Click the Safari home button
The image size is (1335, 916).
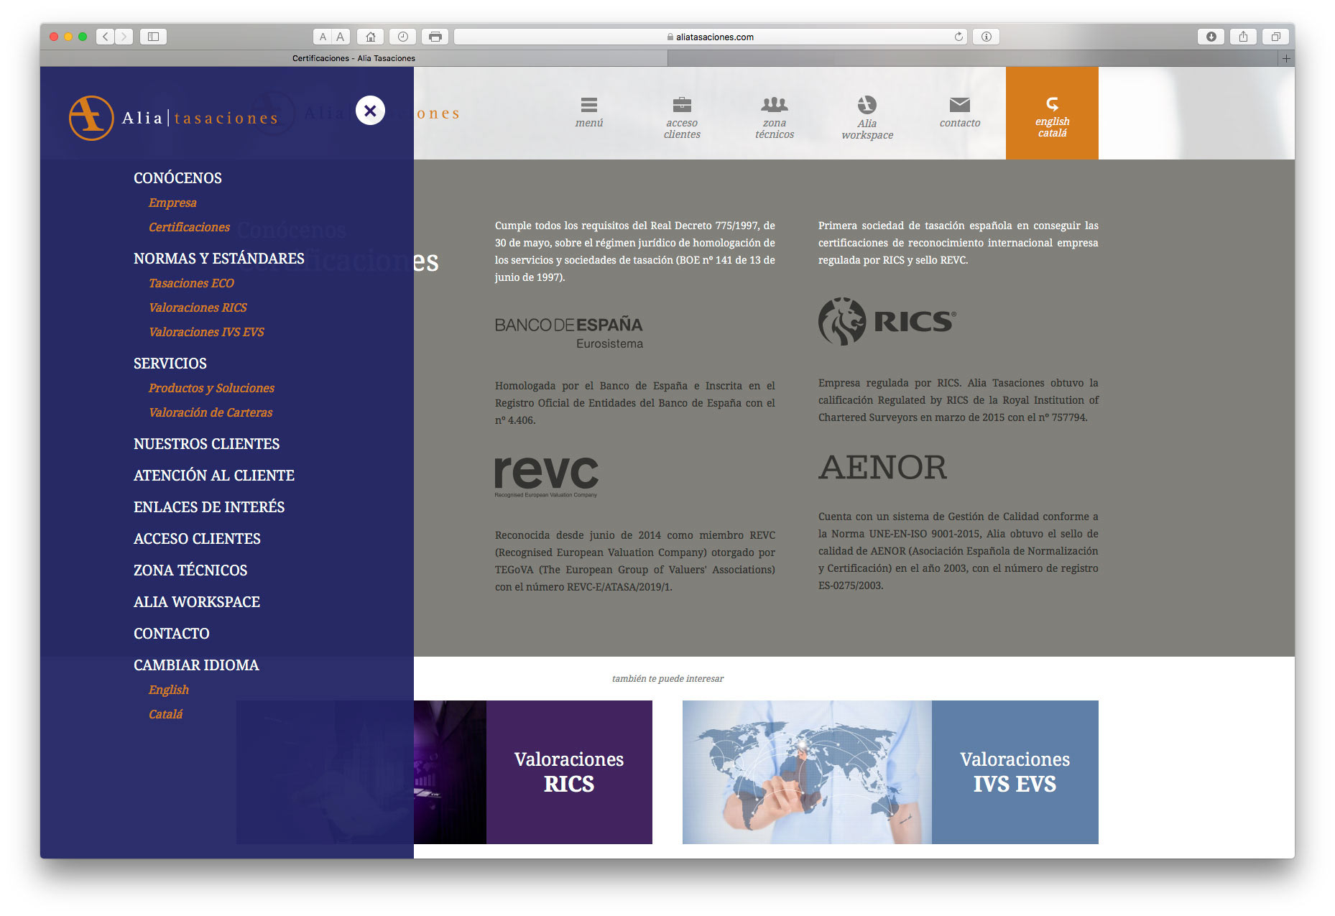point(370,37)
